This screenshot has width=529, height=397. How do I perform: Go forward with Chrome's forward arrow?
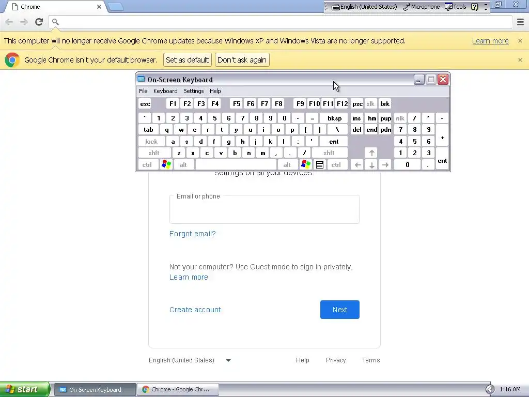click(x=24, y=22)
